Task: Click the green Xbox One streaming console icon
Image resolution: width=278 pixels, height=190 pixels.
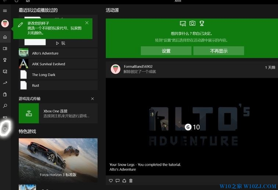Action: pyautogui.click(x=29, y=113)
